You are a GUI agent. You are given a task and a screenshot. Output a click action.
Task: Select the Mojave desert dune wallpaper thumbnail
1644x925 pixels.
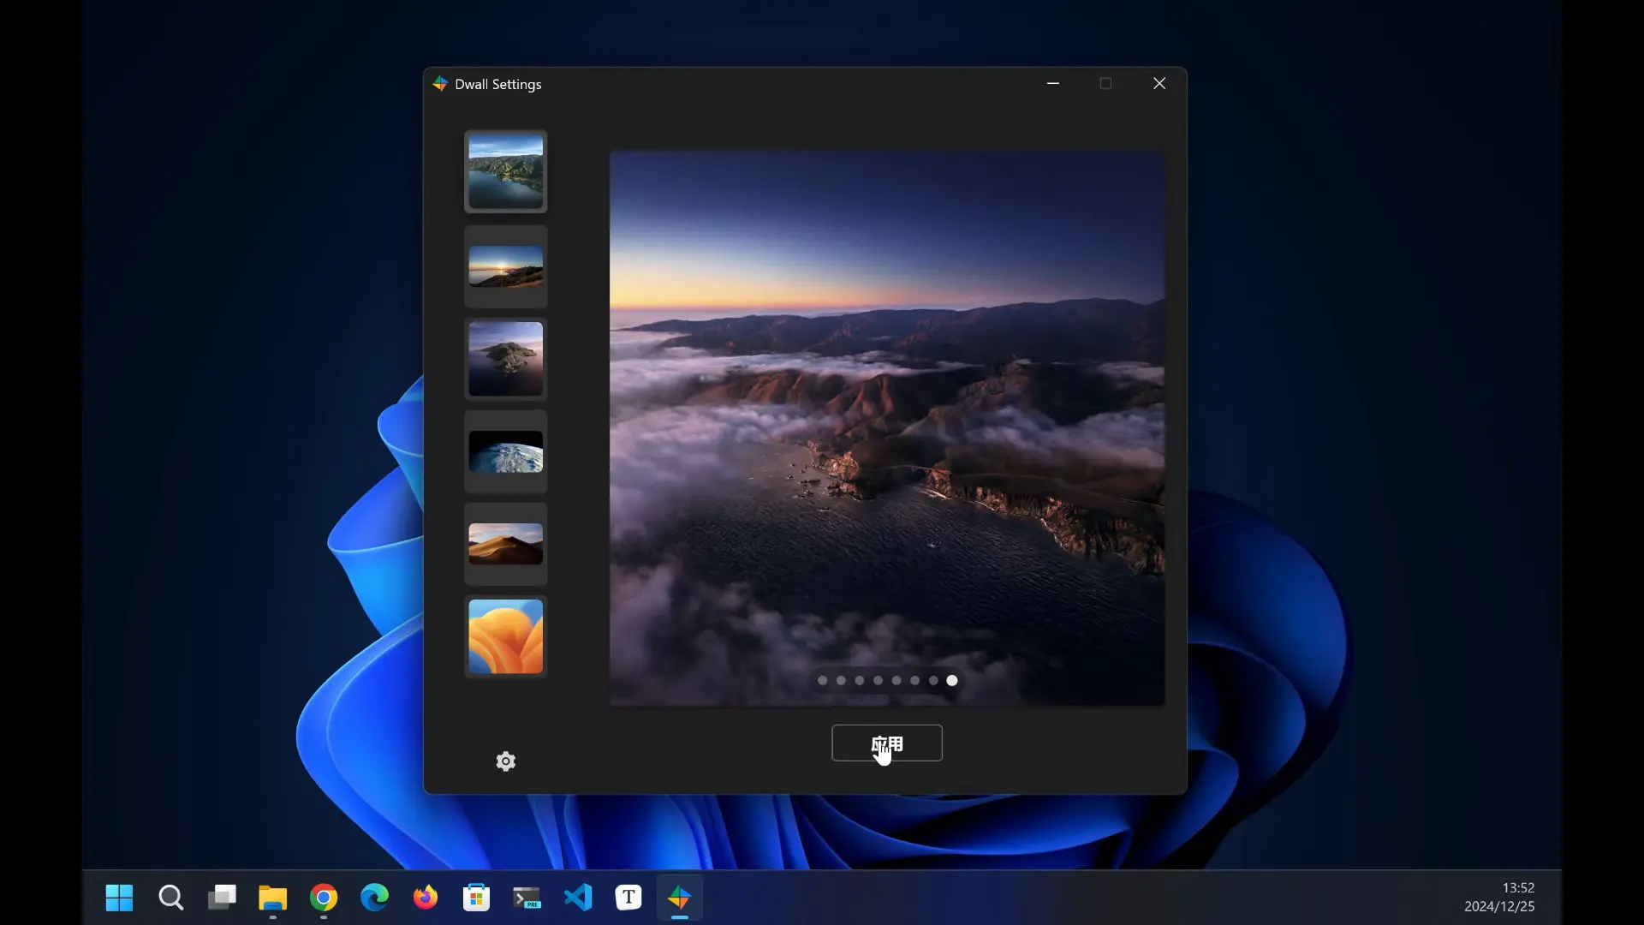click(506, 544)
